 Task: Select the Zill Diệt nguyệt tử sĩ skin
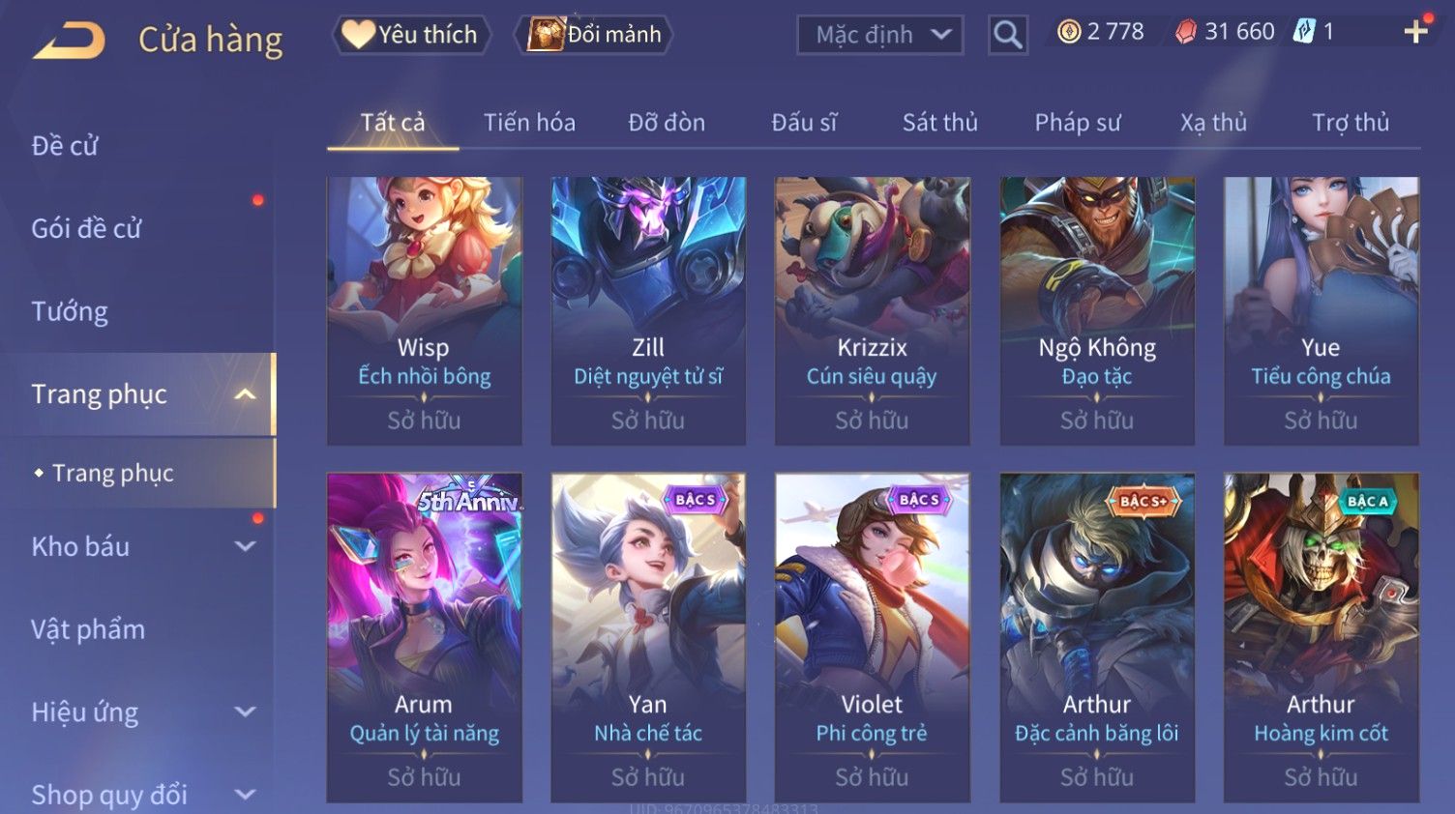click(x=648, y=310)
